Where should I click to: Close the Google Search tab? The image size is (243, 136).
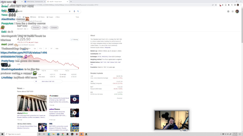pos(68,2)
